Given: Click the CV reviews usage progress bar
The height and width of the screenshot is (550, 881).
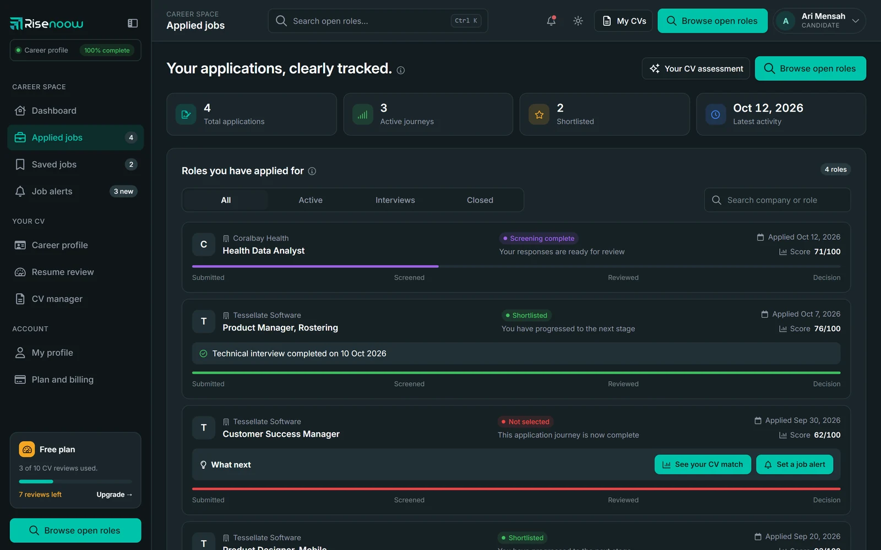Looking at the screenshot, I should click(75, 481).
